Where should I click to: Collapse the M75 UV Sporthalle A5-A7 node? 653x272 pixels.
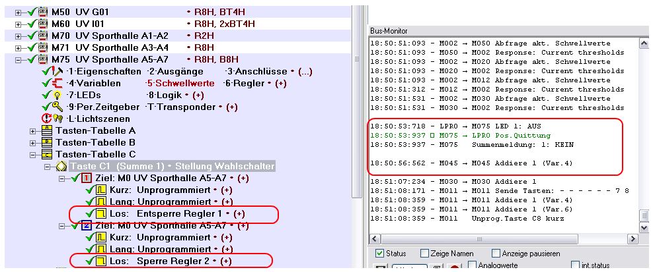[x=18, y=60]
